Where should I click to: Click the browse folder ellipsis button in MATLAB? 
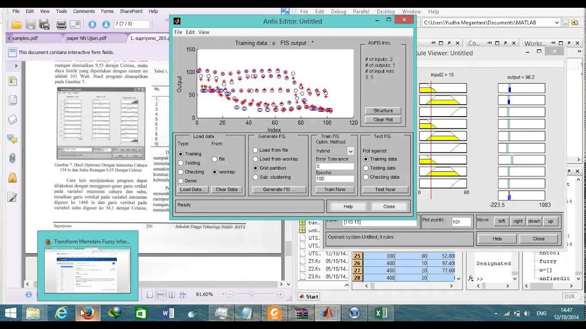566,22
